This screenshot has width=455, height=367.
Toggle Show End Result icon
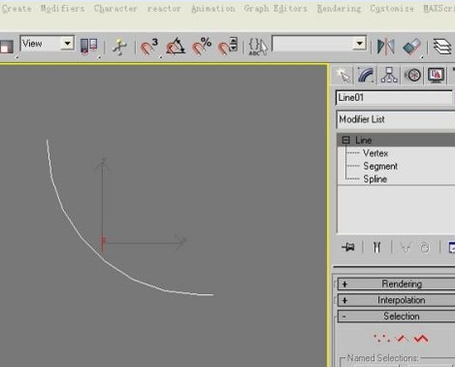(x=376, y=248)
